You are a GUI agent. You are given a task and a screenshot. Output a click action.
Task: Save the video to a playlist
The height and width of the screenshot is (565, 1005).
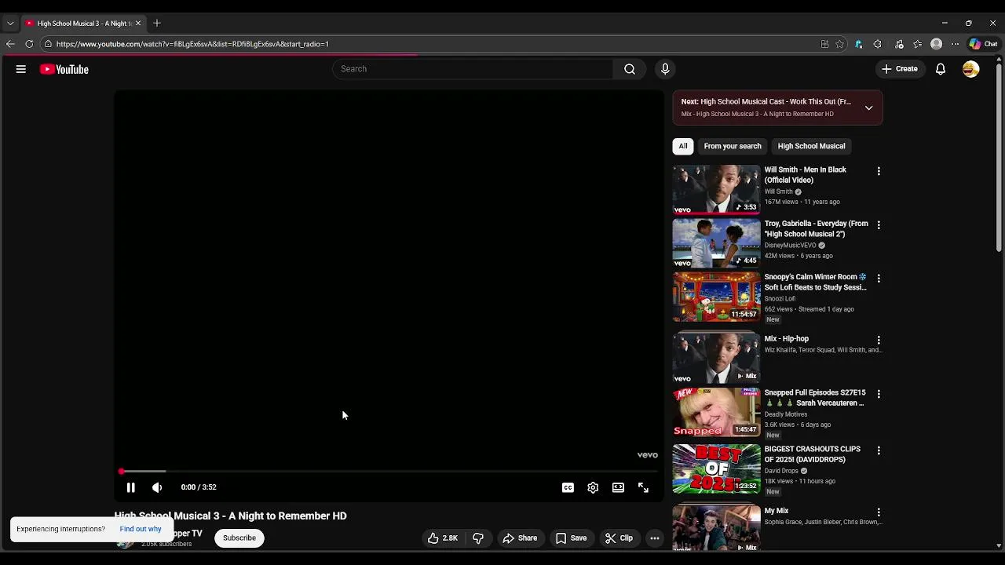pos(571,538)
